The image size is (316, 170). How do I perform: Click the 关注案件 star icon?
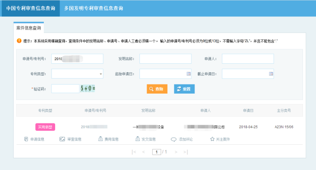212,139
